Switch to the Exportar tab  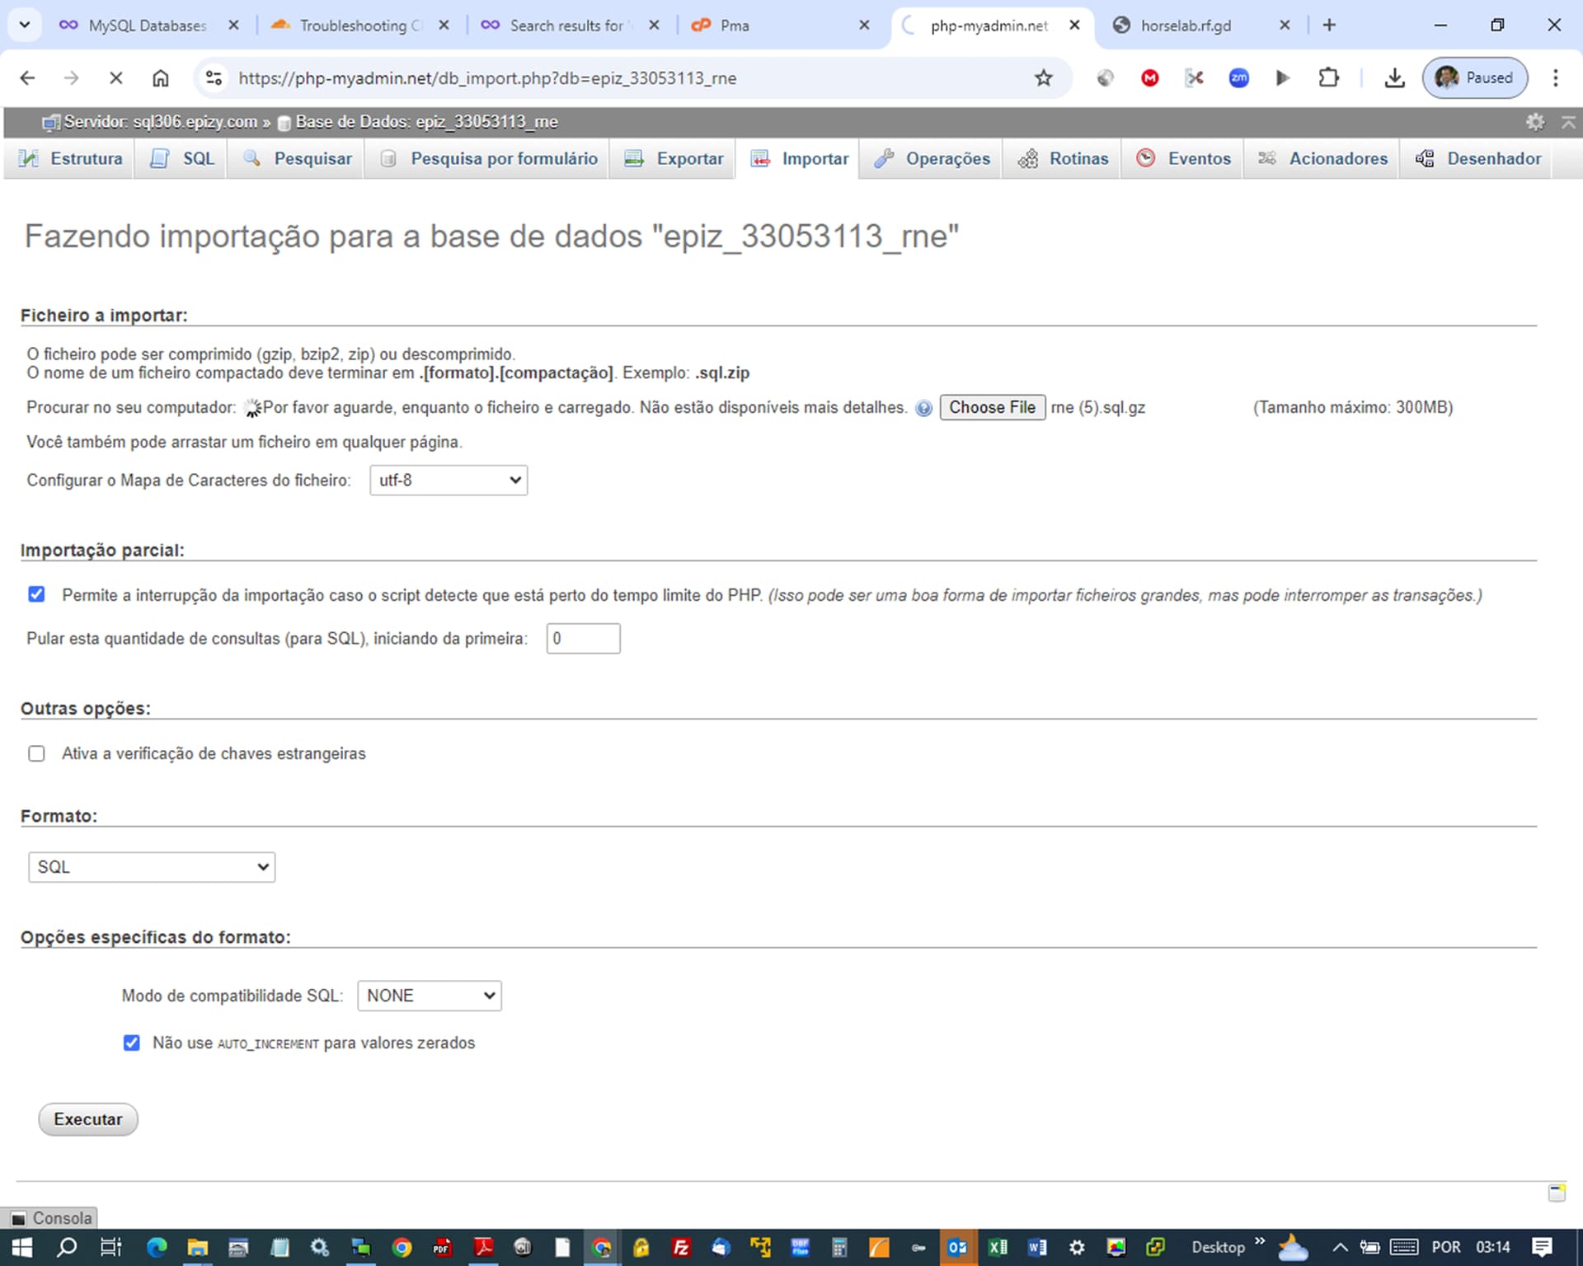(x=674, y=158)
